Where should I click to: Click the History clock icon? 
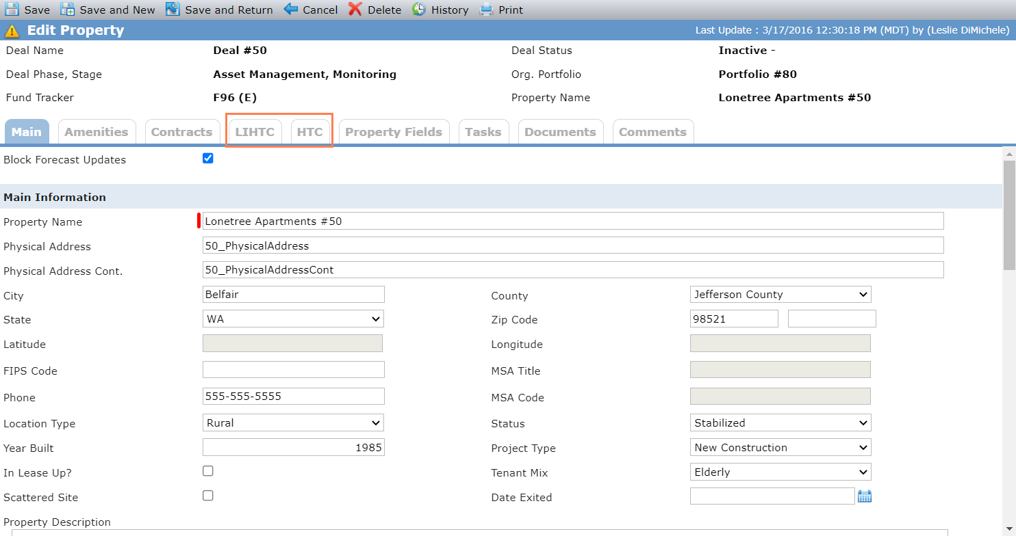[419, 10]
